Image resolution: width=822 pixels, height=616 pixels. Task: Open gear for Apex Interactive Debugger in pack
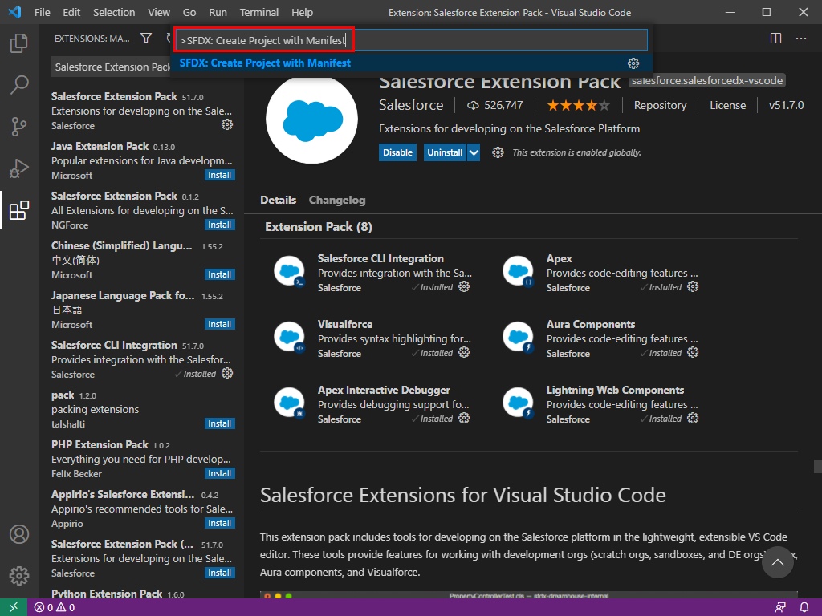(464, 418)
